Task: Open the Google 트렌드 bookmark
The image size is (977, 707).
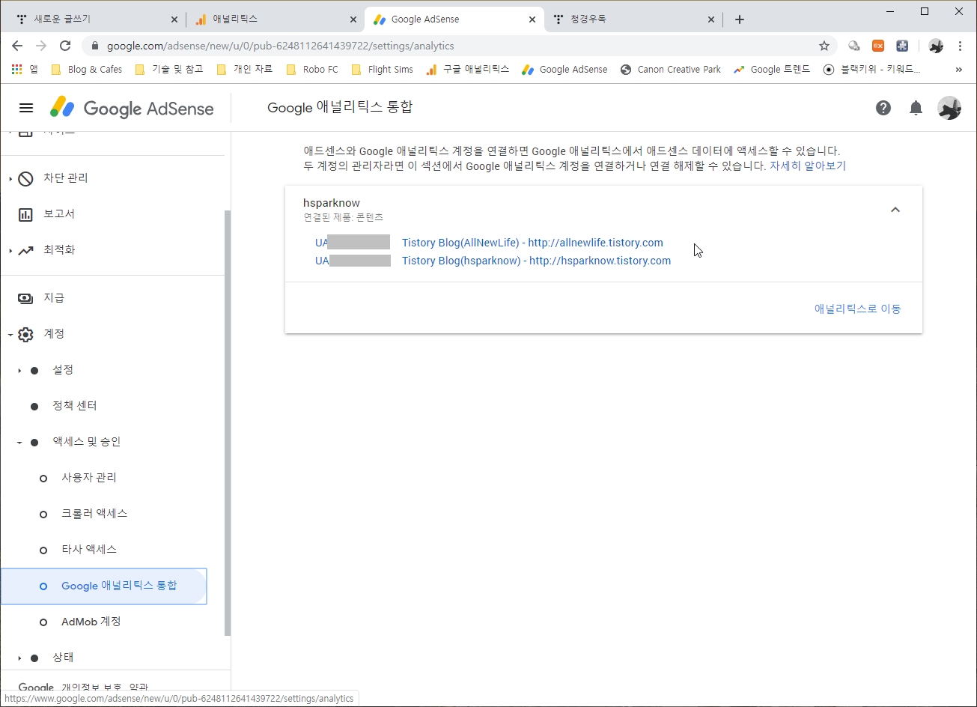Action: point(772,70)
